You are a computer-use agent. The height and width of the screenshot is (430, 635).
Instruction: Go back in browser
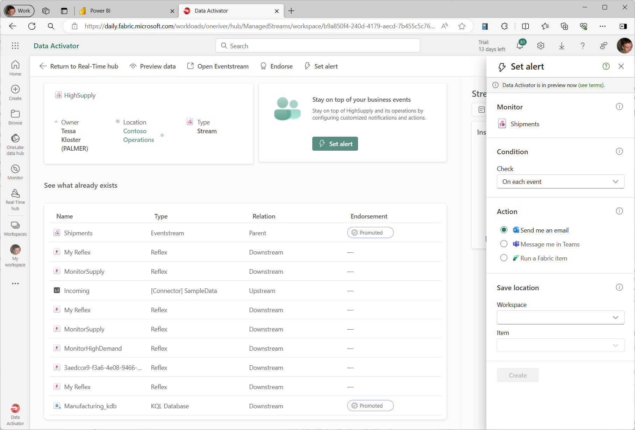[13, 26]
